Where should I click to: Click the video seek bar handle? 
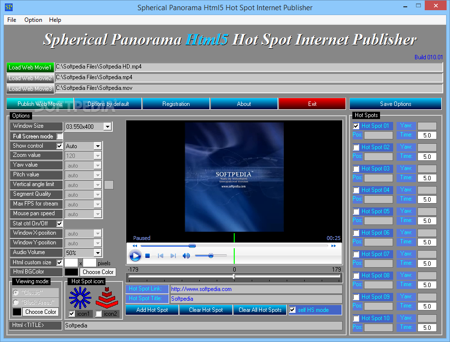[192, 246]
